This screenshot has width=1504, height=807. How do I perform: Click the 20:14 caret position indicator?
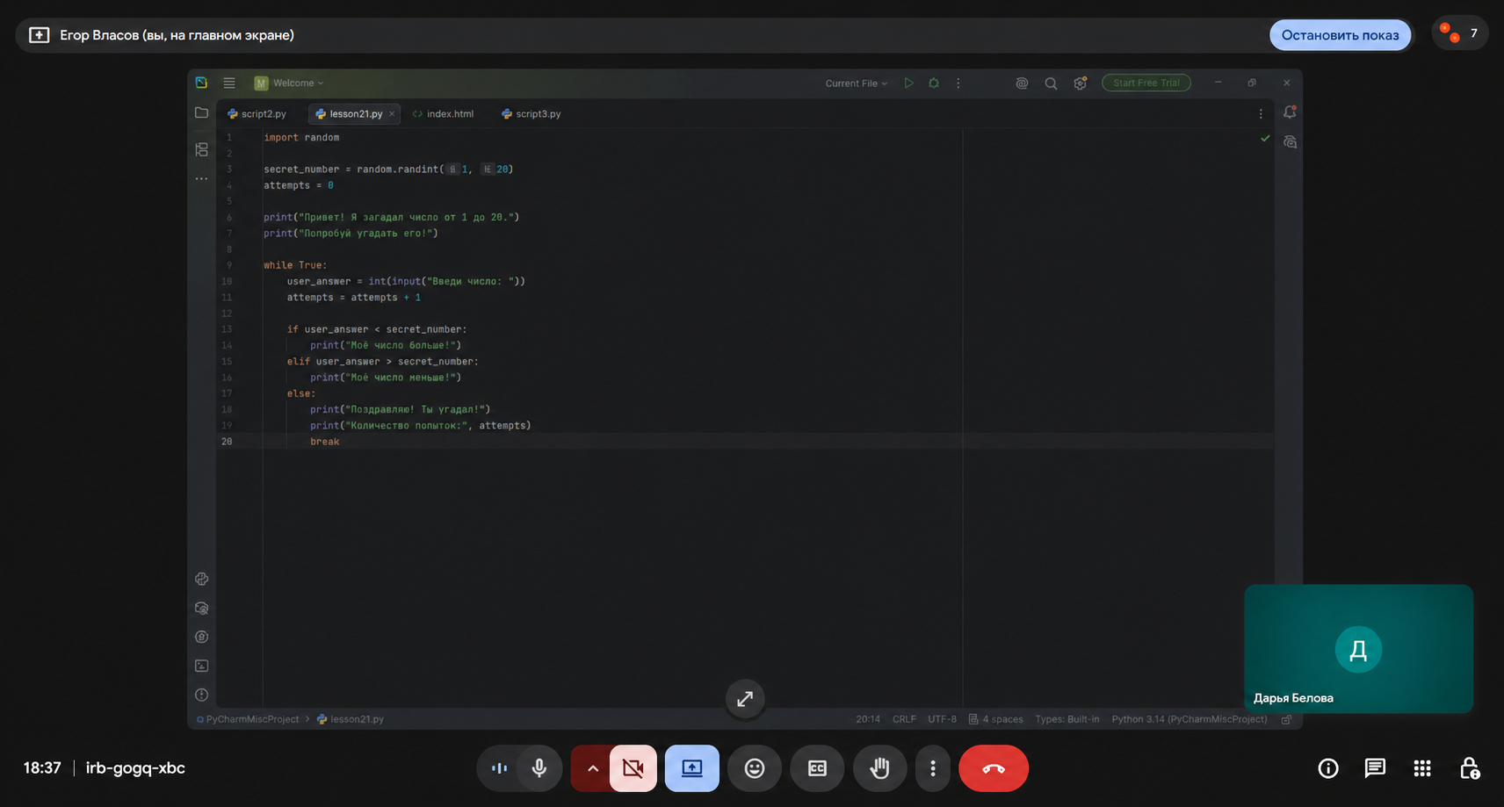(x=868, y=719)
